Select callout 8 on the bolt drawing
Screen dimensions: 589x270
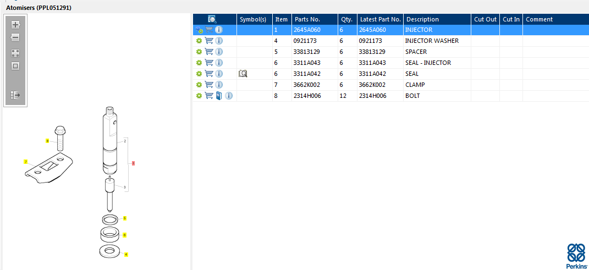(47, 141)
